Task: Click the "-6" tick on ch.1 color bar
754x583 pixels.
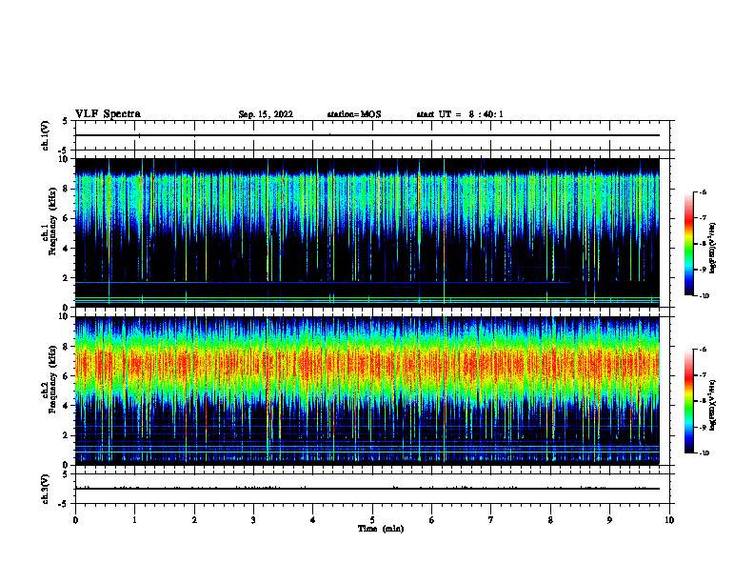Action: tap(704, 191)
